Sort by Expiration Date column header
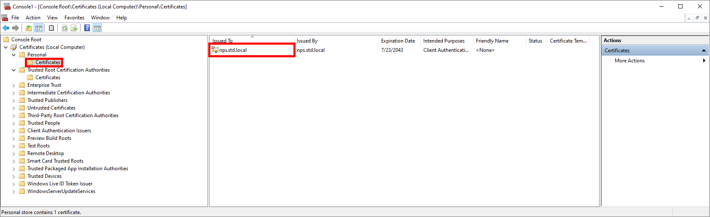The width and height of the screenshot is (710, 217). pyautogui.click(x=398, y=41)
